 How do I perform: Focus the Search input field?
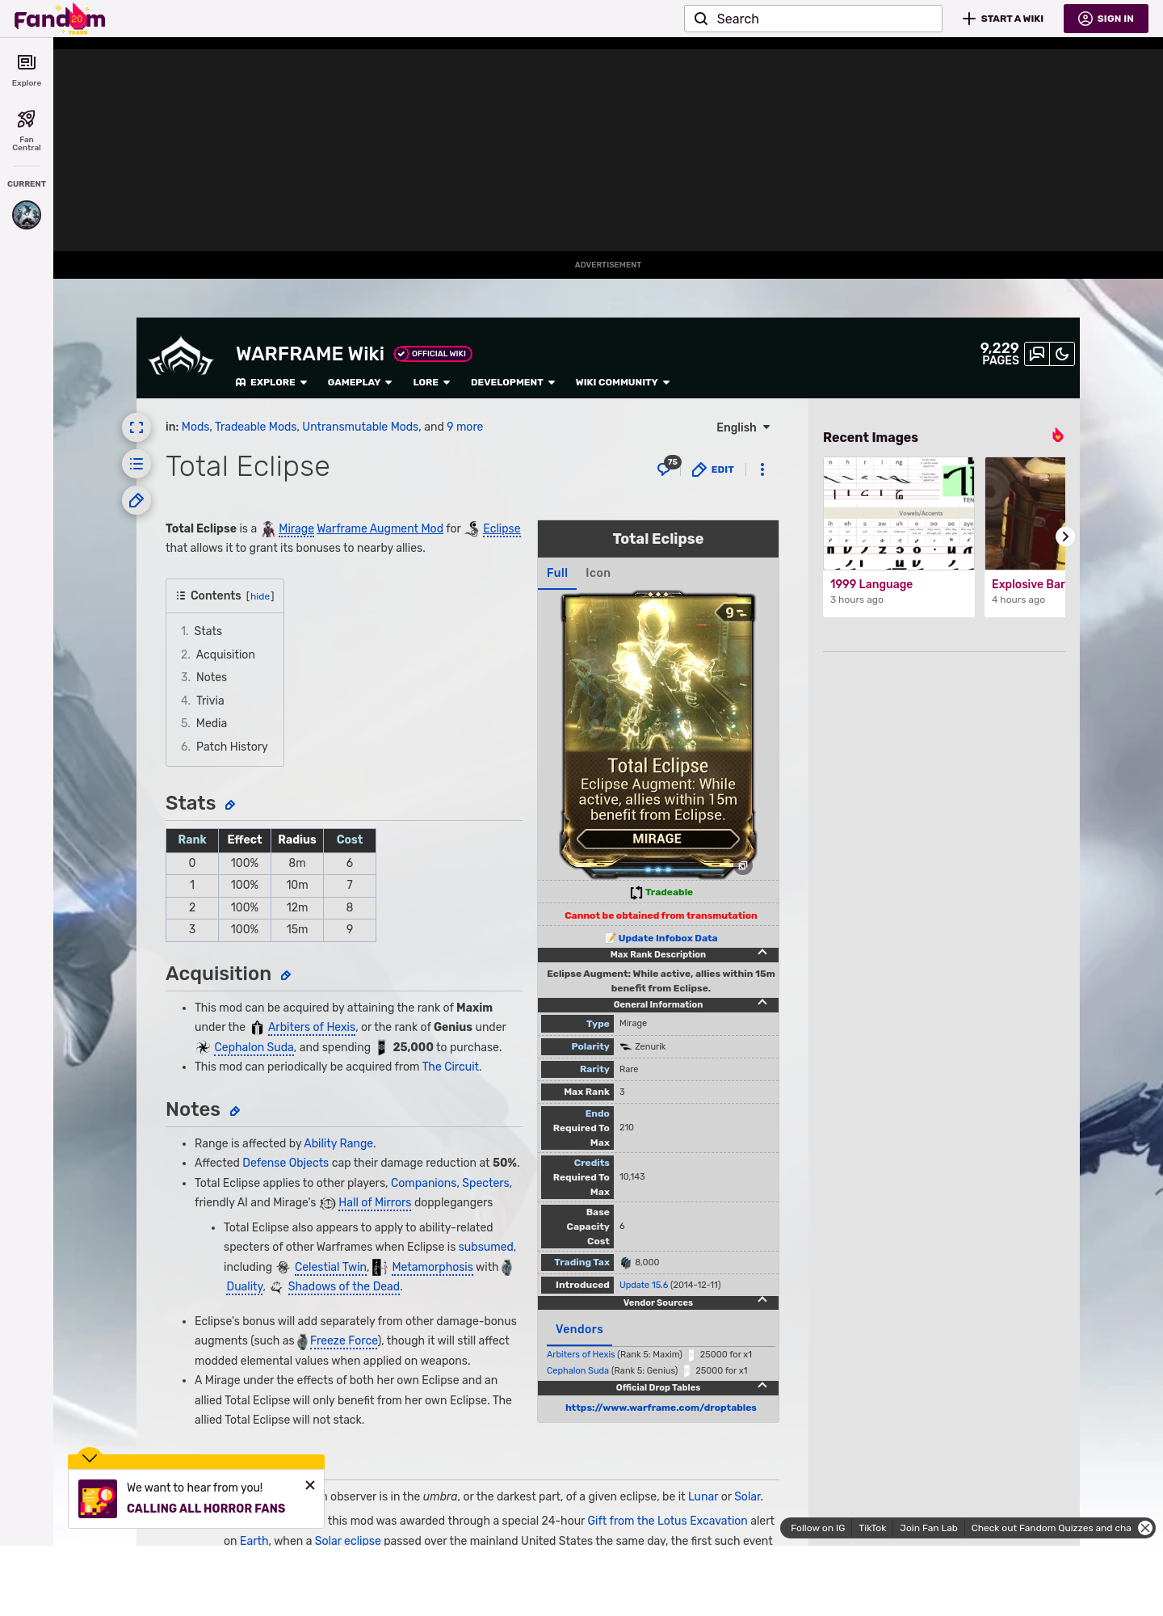[x=813, y=19]
